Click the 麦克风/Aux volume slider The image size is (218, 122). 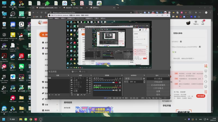coord(104,83)
